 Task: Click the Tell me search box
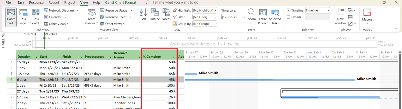coord(175,3)
